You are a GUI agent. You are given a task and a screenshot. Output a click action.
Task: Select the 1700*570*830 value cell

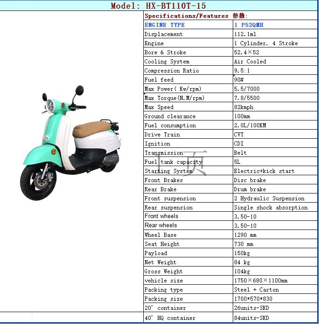pyautogui.click(x=275, y=299)
